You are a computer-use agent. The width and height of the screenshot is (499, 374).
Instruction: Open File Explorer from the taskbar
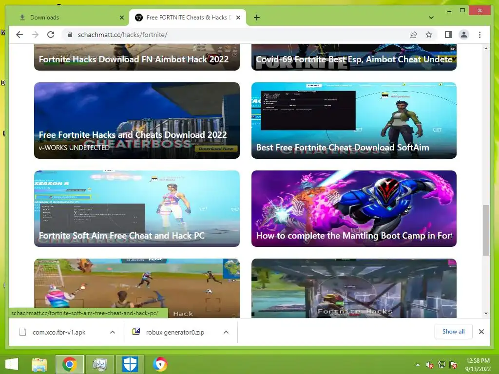click(39, 364)
